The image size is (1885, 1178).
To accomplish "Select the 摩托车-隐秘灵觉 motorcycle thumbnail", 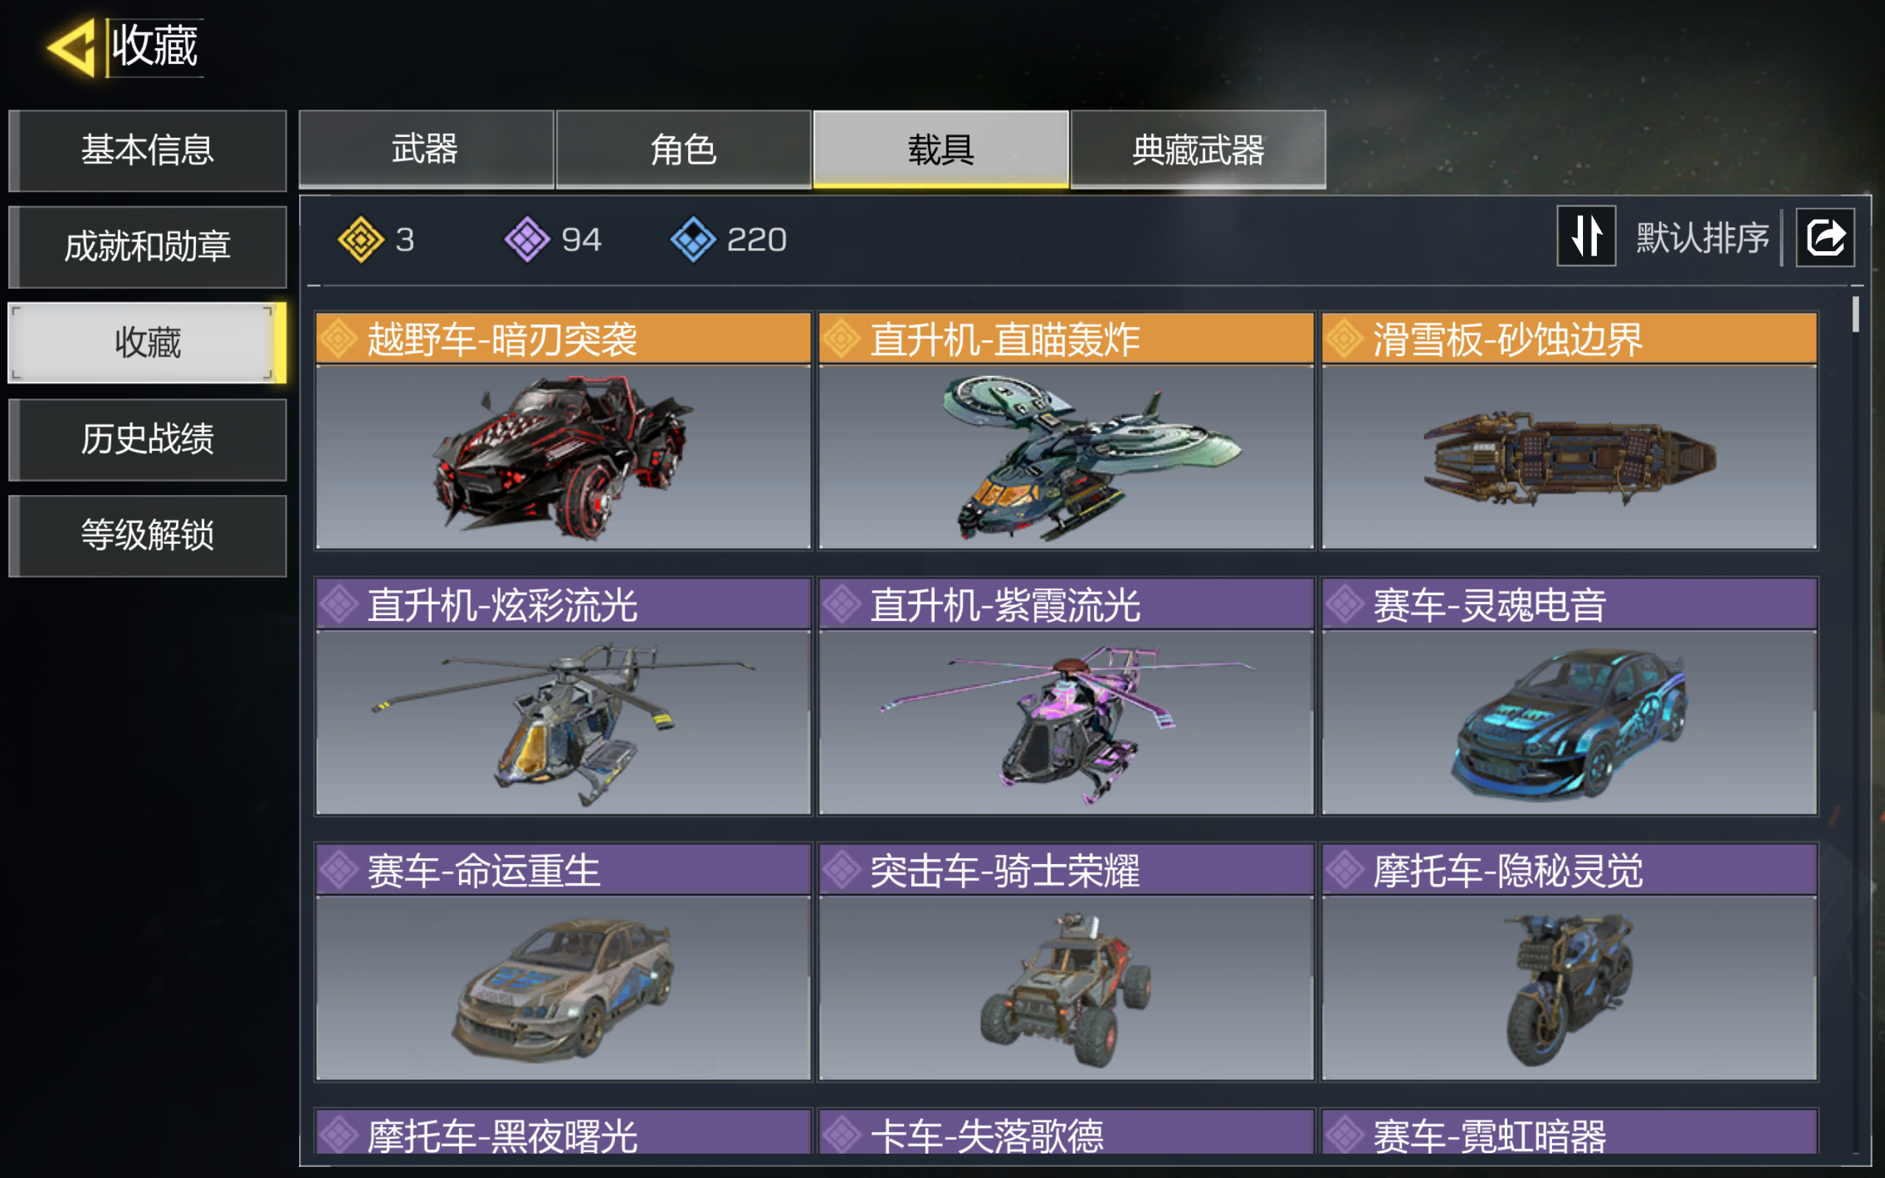I will tap(1570, 988).
